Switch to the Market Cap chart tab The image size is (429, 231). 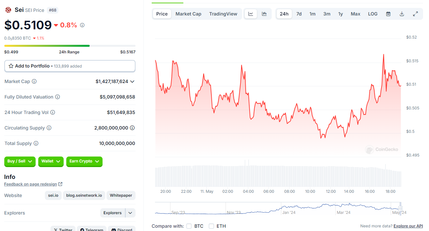click(x=188, y=14)
